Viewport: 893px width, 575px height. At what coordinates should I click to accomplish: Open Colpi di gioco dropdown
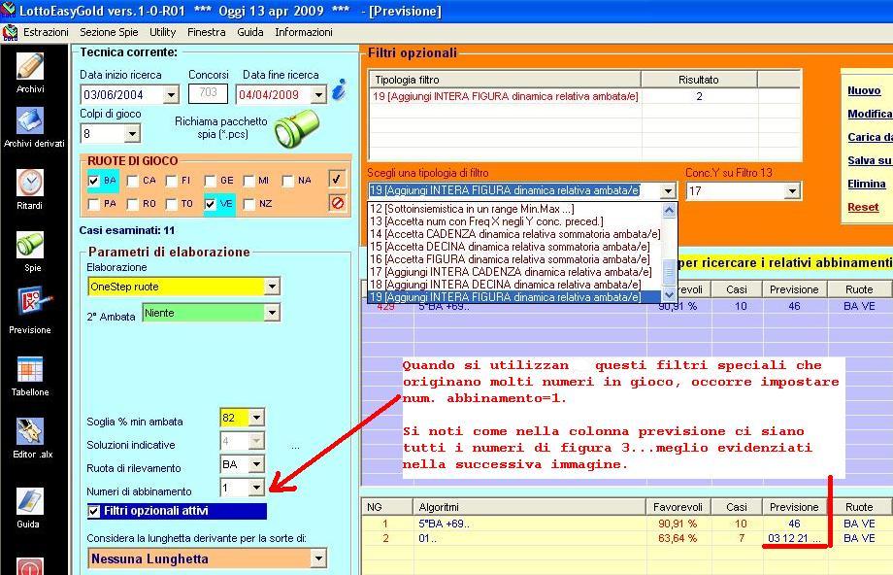pyautogui.click(x=132, y=134)
